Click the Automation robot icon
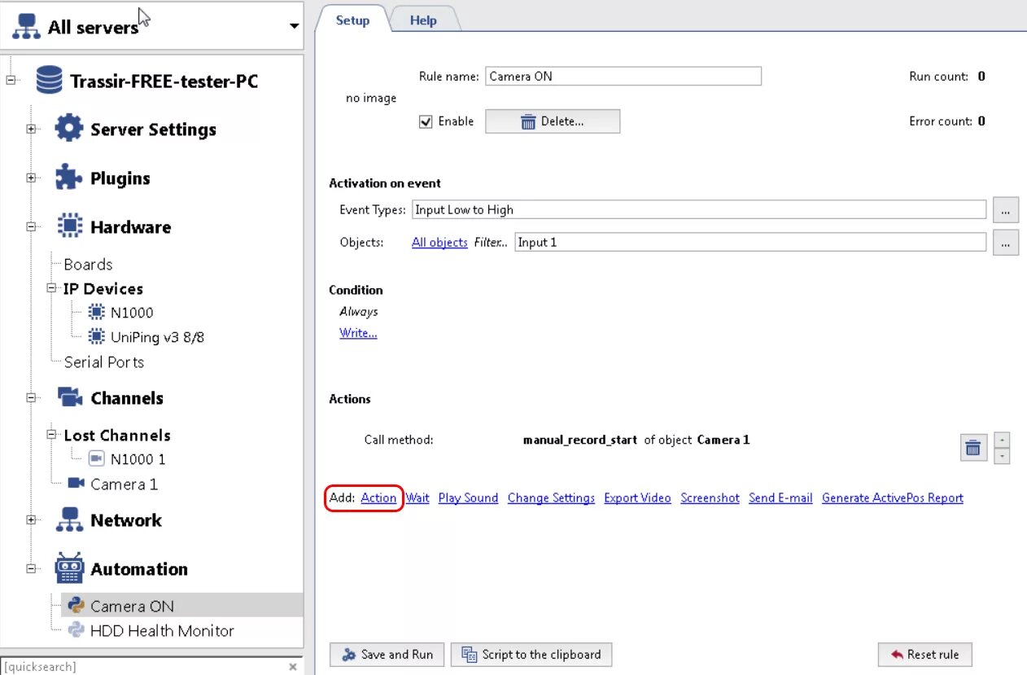This screenshot has height=675, width=1027. pos(69,568)
